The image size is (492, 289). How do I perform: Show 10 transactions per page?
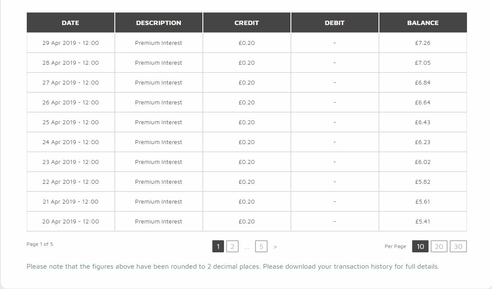point(420,246)
